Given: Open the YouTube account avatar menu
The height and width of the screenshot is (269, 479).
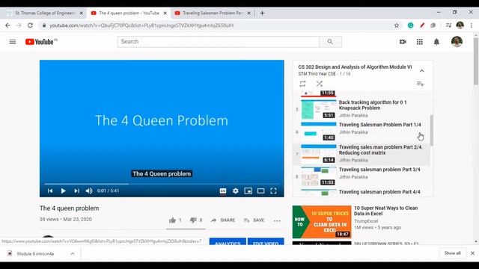Looking at the screenshot, I should tap(457, 42).
